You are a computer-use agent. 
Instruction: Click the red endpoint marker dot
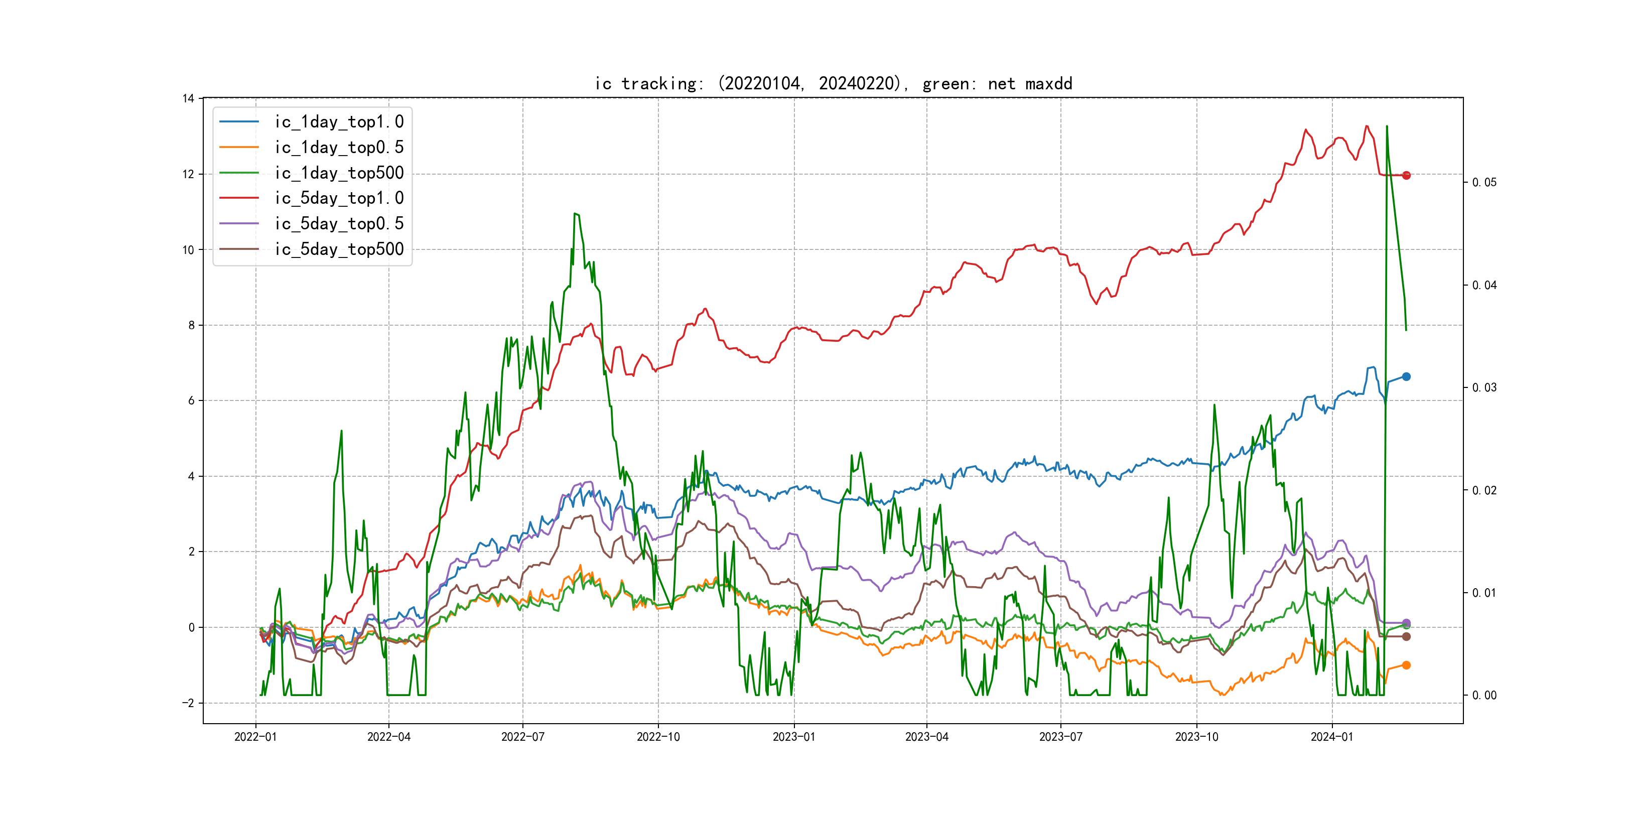coord(1406,176)
